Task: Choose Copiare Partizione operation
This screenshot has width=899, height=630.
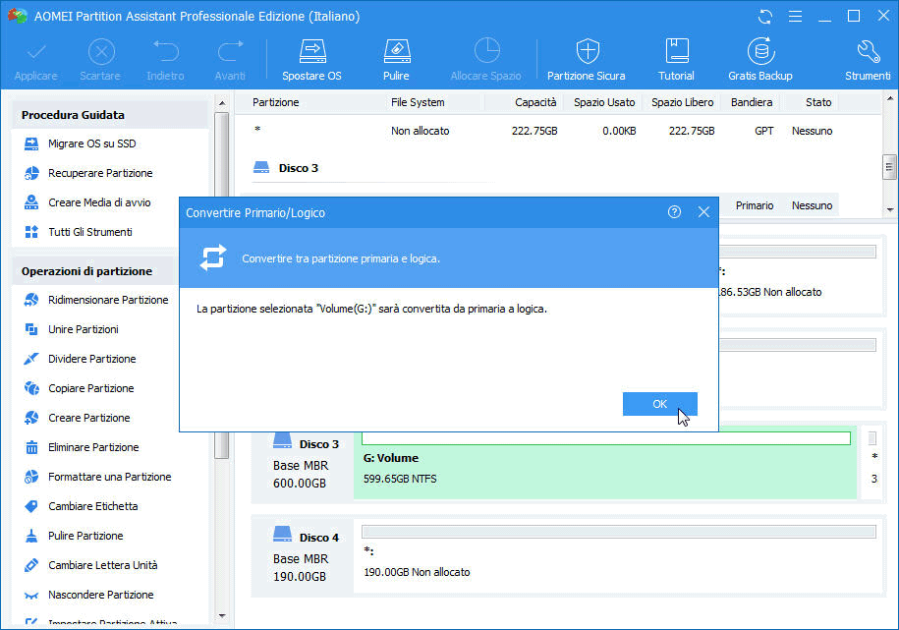Action: (79, 388)
